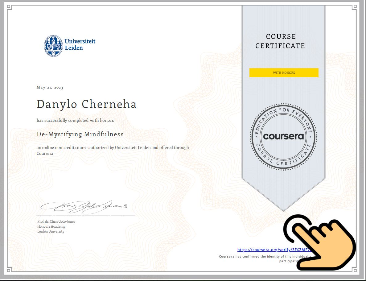The image size is (366, 281).
Task: Select the WITH HONORS yellow banner
Action: [x=284, y=73]
